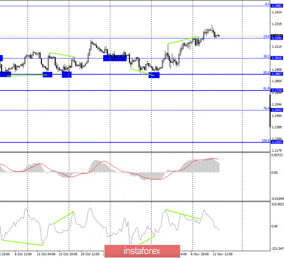This screenshot has width=284, height=258.
Task: Click the 0.00723 MACD scale value
Action: [x=277, y=155]
